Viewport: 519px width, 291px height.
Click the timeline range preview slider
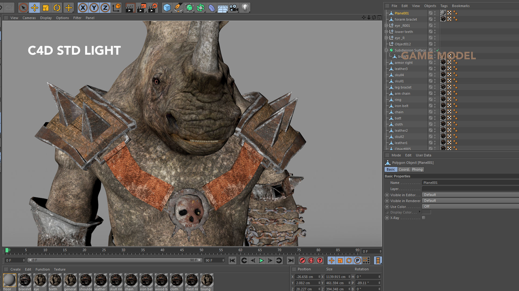tap(115, 260)
